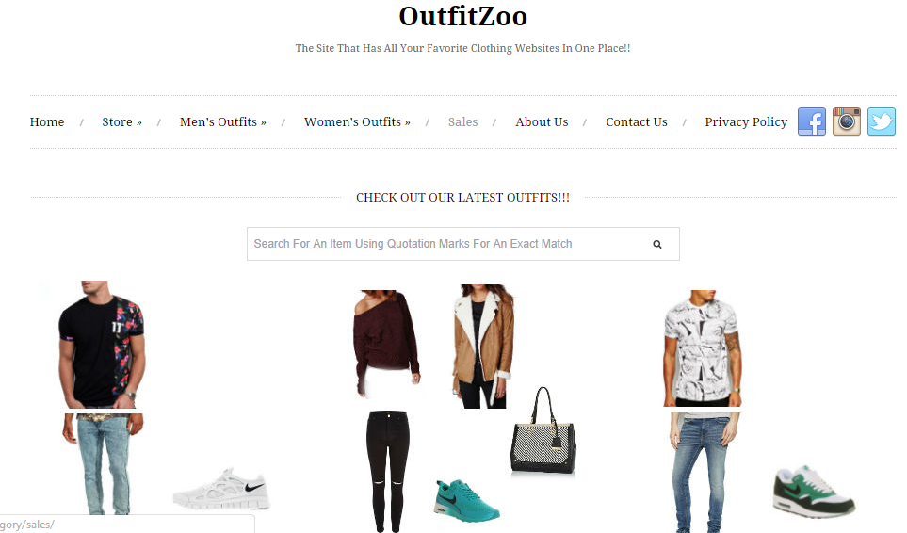Screen dimensions: 907x533
Task: Open the Privacy Policy link
Action: click(x=746, y=122)
